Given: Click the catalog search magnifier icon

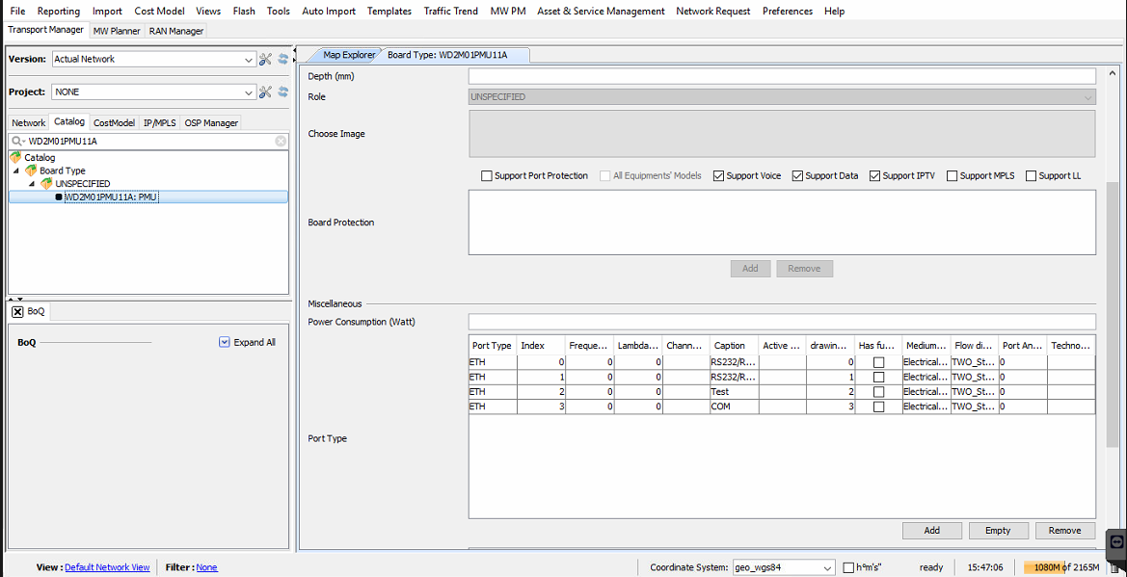Looking at the screenshot, I should coord(17,141).
